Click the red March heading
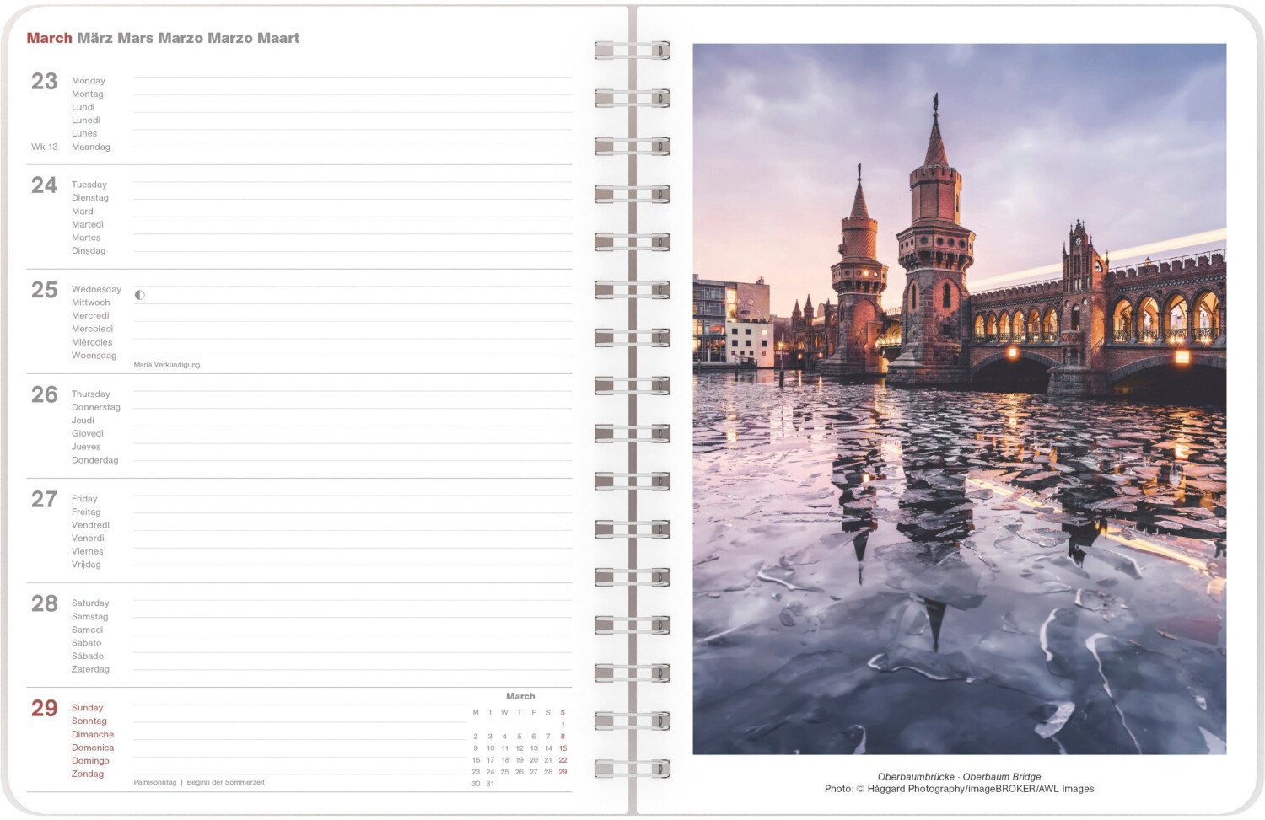This screenshot has width=1265, height=820. (49, 38)
